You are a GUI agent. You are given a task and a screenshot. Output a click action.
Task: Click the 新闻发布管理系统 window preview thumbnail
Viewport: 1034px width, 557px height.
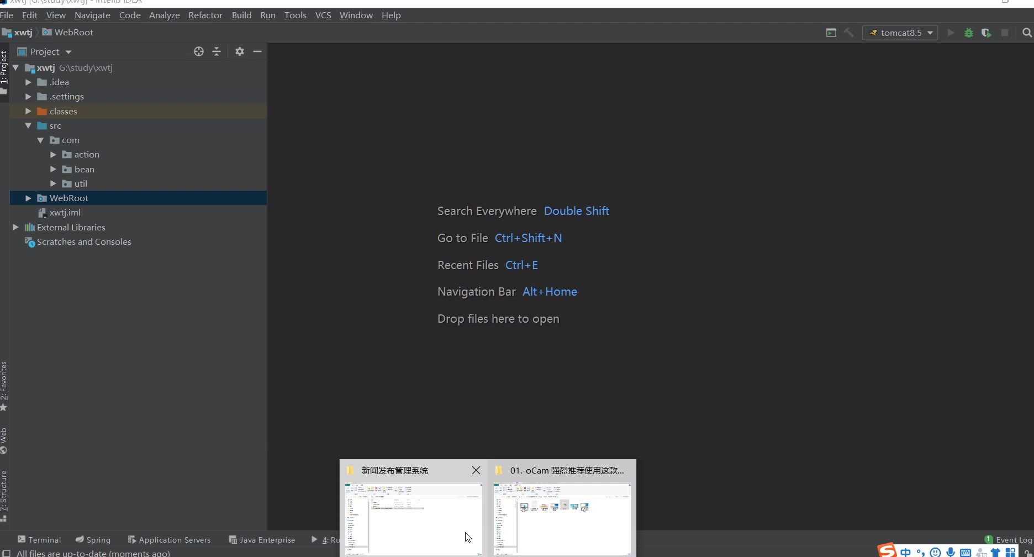(413, 518)
